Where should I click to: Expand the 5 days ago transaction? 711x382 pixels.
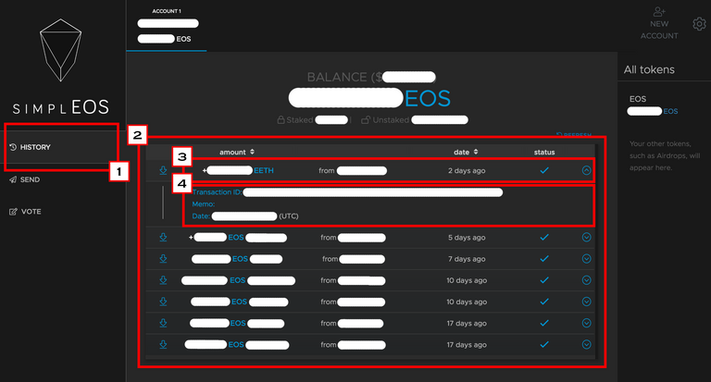(586, 238)
